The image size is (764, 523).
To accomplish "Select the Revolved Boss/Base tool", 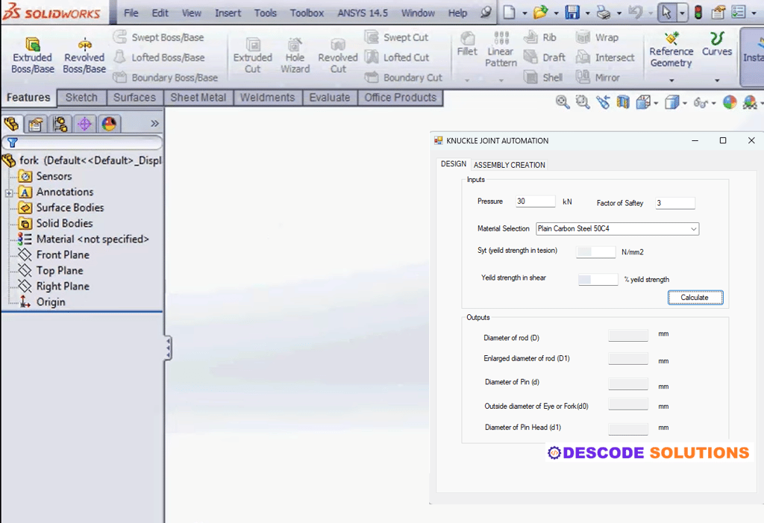I will coord(84,55).
